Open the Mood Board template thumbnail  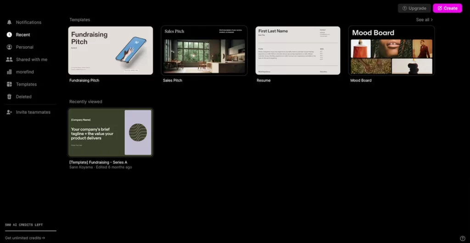392,50
